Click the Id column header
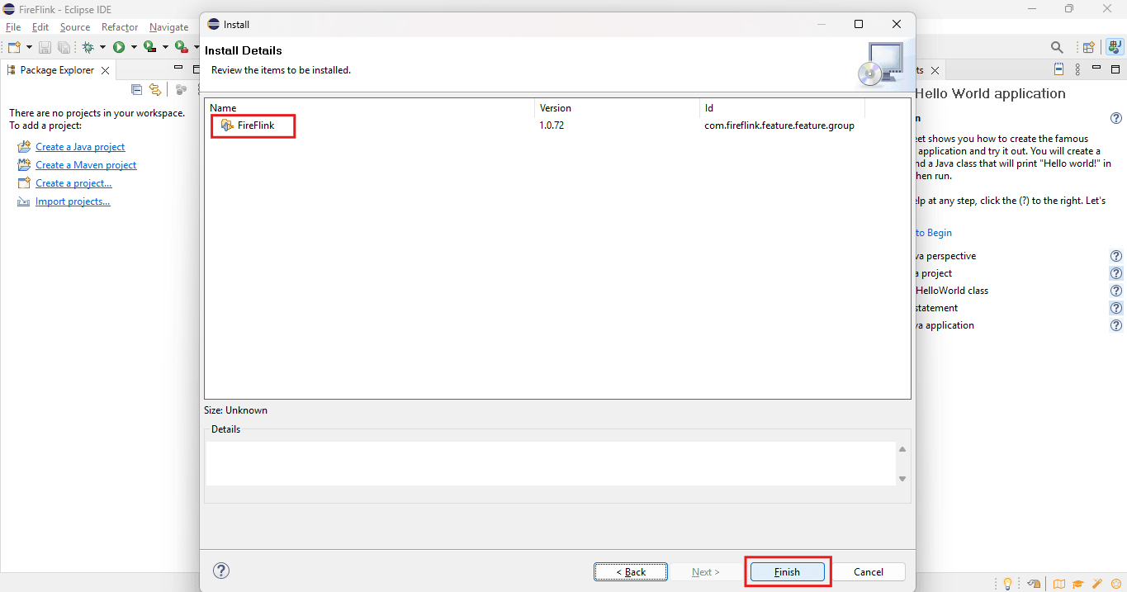1127x592 pixels. tap(782, 108)
